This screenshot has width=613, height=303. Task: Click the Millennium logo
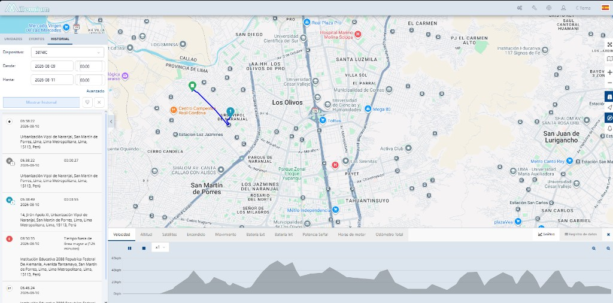pyautogui.click(x=27, y=8)
